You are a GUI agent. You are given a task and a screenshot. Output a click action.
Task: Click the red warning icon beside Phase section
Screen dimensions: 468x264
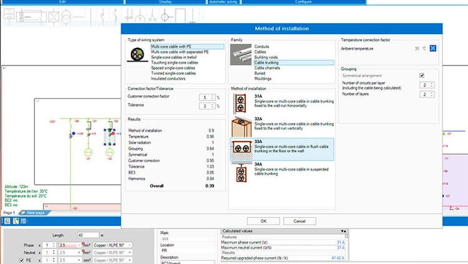click(x=84, y=244)
